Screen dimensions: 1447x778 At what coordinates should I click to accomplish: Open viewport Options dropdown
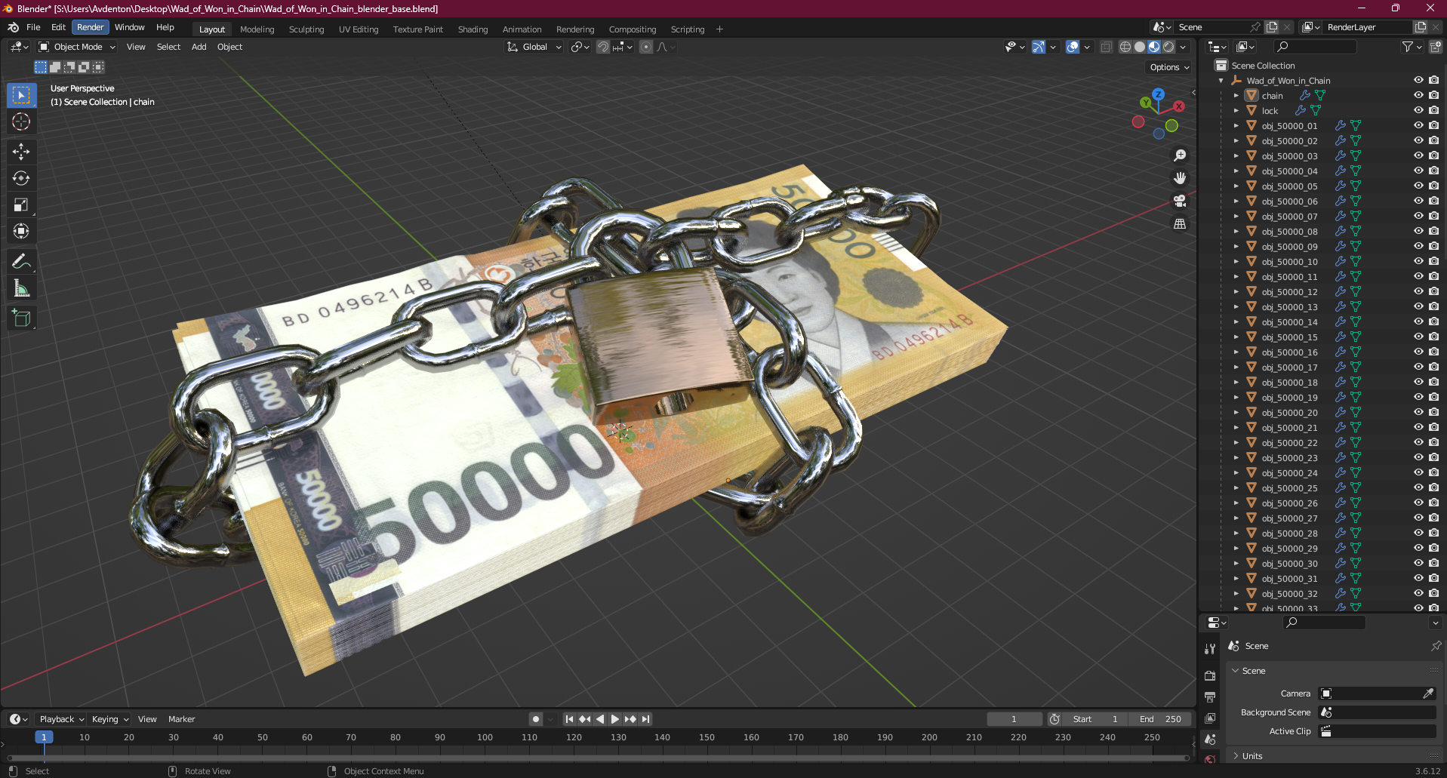(1169, 67)
